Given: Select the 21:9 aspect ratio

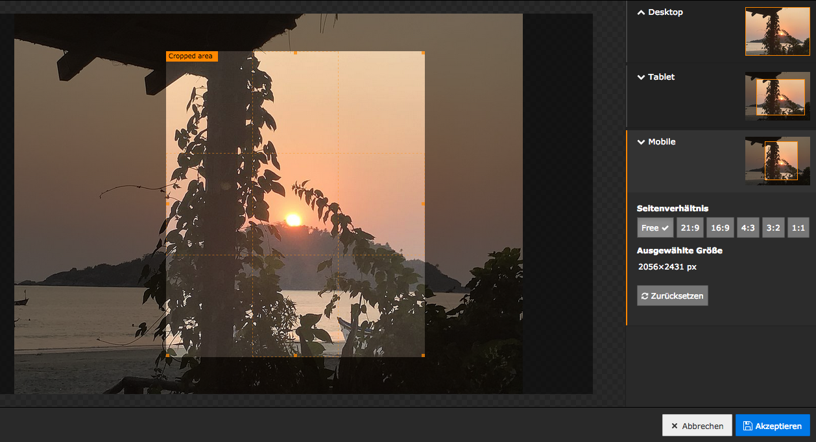Looking at the screenshot, I should [690, 227].
